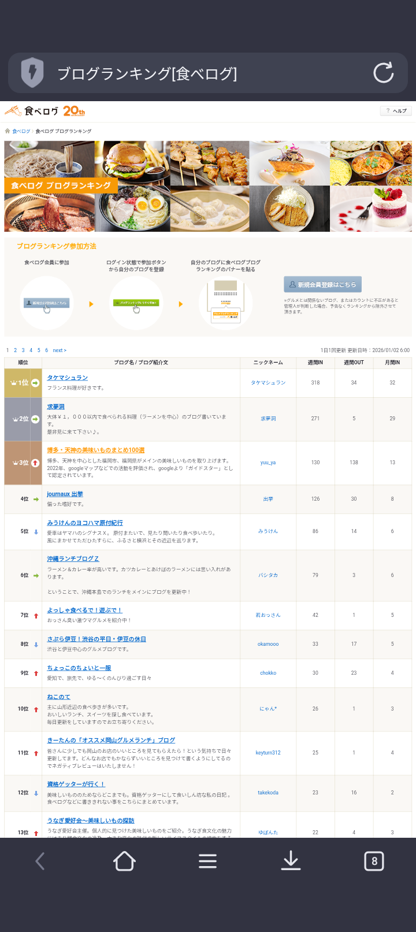Open the ちょっこのちょいと一服 blog link

tap(79, 668)
